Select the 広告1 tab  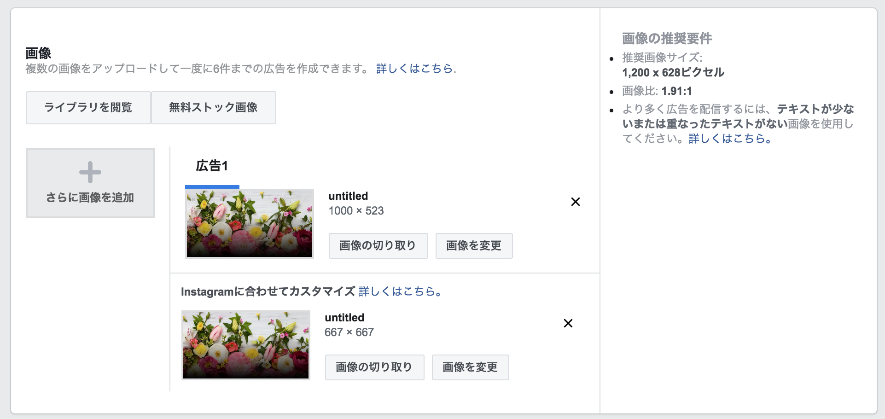pos(212,166)
